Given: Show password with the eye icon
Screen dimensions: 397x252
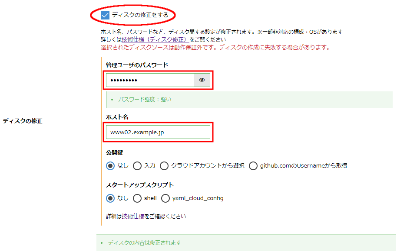Looking at the screenshot, I should tap(202, 80).
